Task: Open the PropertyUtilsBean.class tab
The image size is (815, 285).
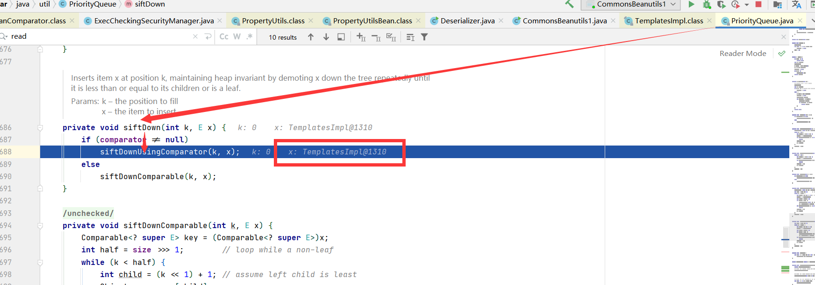Action: (372, 21)
